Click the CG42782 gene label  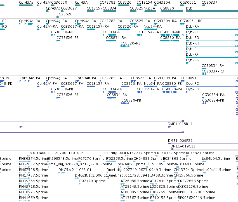click(107, 3)
